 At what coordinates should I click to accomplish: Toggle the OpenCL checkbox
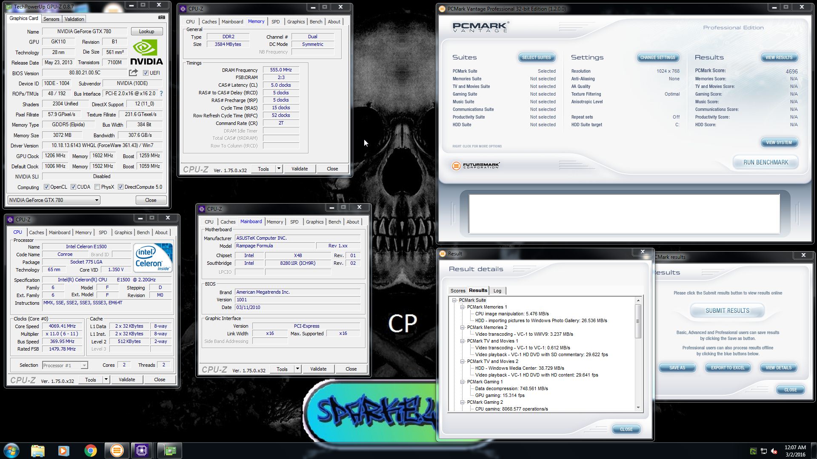[47, 187]
